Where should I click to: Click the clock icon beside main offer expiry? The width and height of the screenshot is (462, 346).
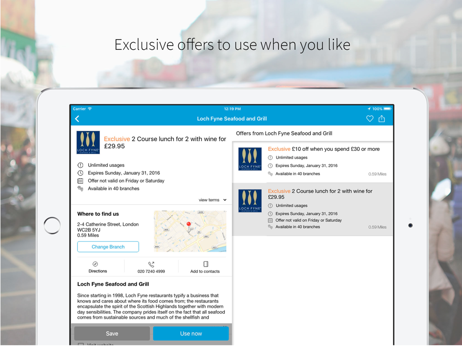tap(80, 173)
